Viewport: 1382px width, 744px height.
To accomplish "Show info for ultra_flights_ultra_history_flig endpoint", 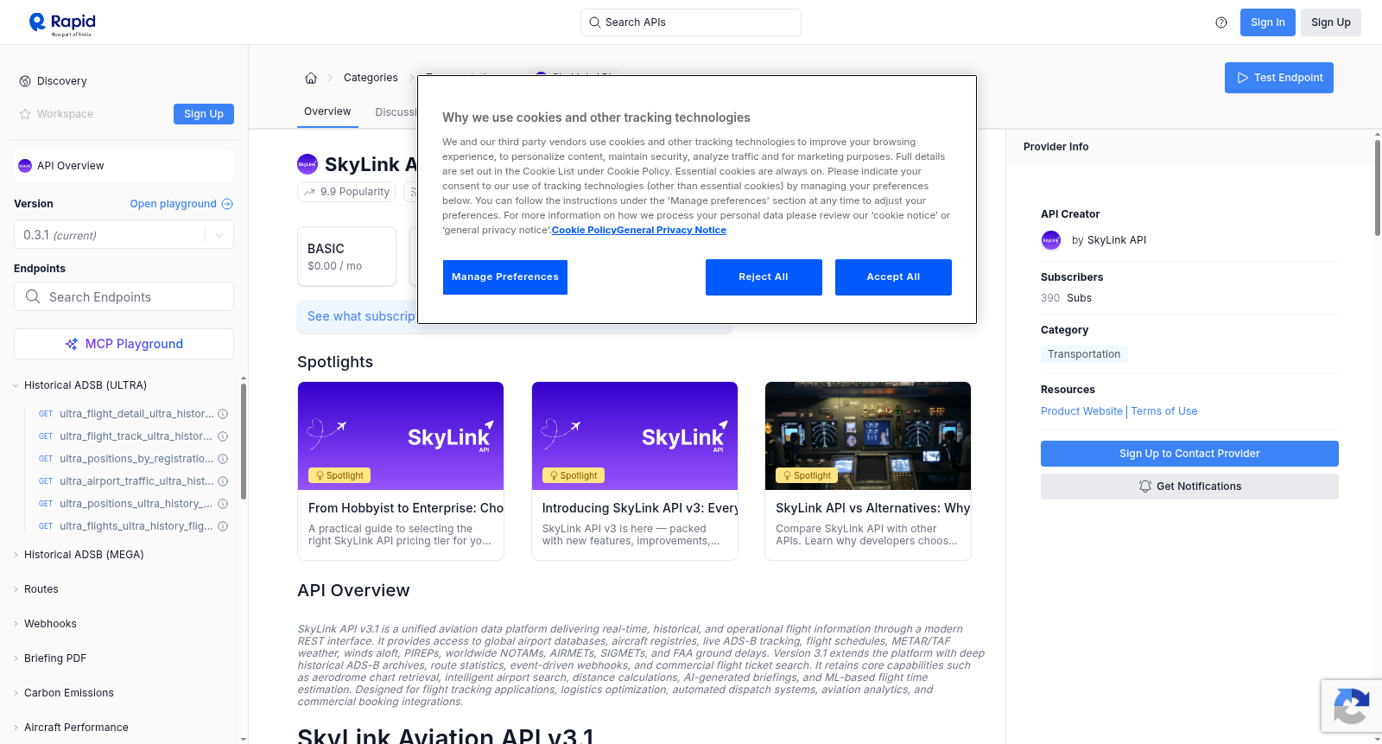I will 223,526.
